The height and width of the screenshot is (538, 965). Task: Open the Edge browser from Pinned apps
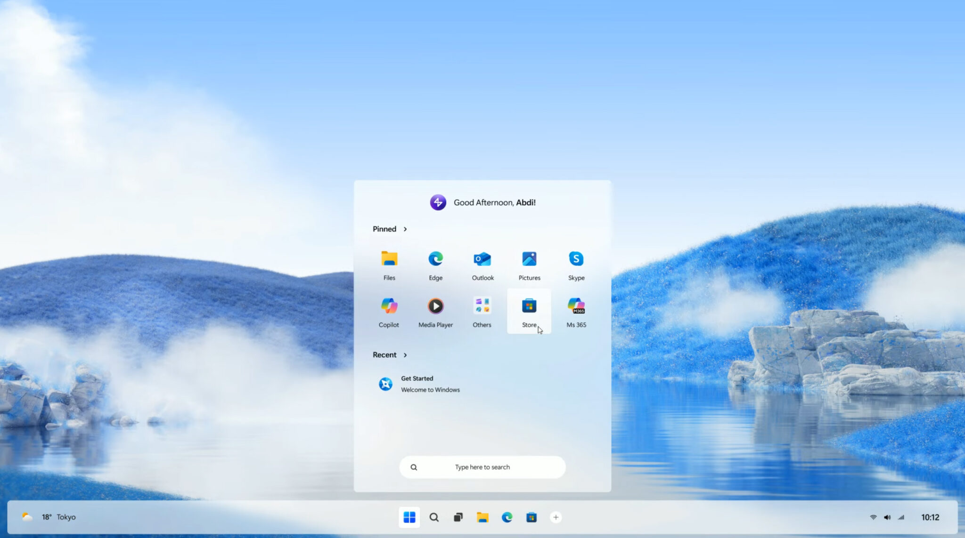click(x=435, y=265)
